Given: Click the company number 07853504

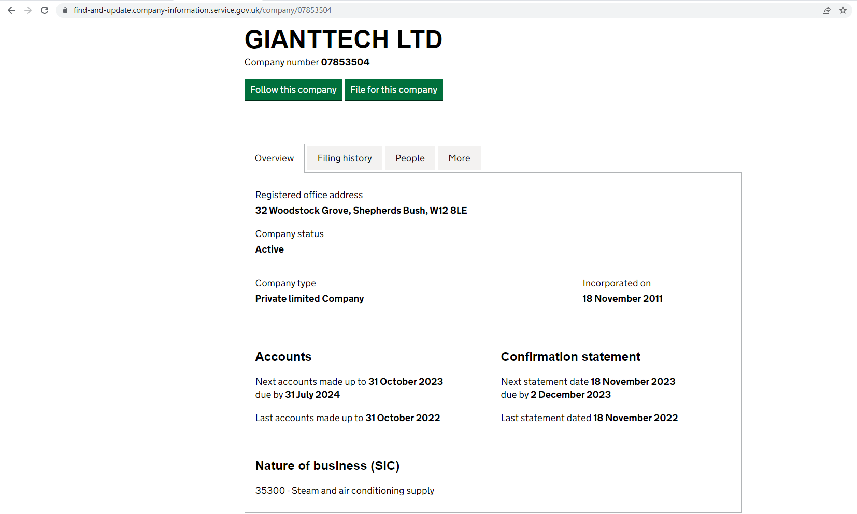Looking at the screenshot, I should coord(345,62).
